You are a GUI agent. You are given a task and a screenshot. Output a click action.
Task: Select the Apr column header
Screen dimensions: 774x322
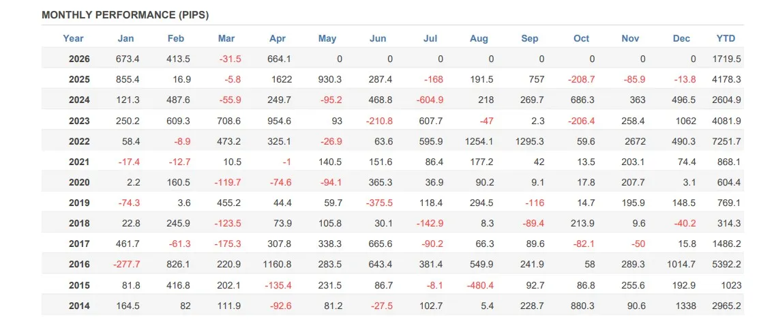pyautogui.click(x=278, y=38)
